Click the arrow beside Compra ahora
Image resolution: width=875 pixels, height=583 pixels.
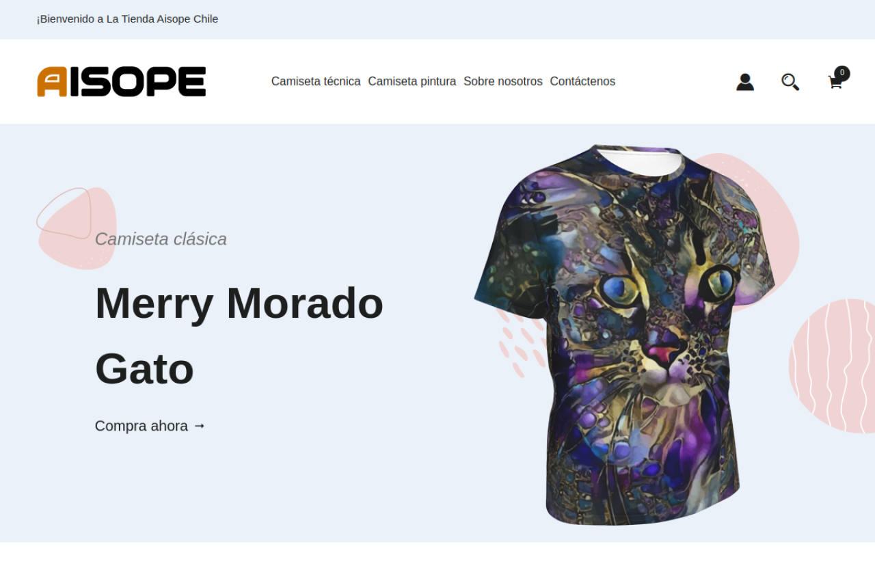pyautogui.click(x=199, y=426)
